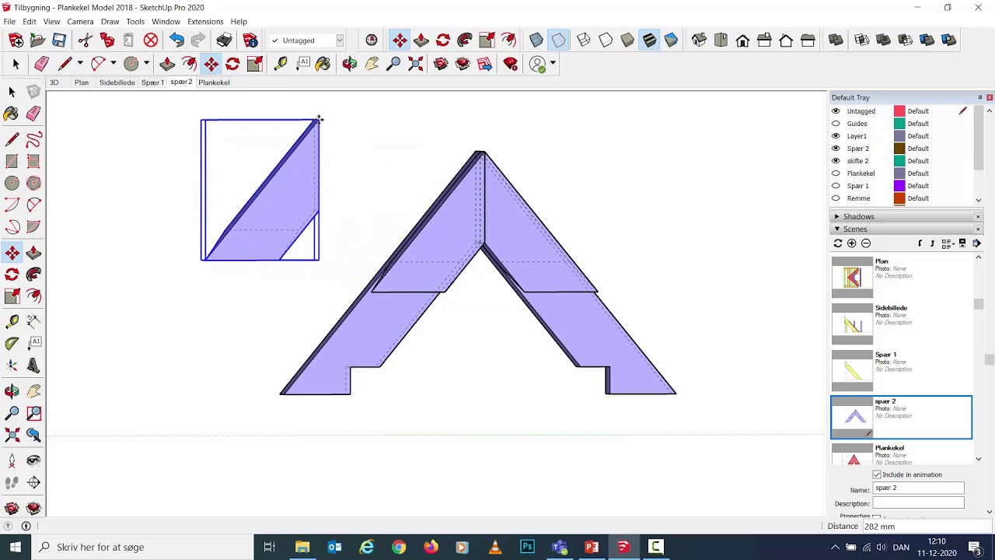Click the Remme orange color swatch

point(899,198)
